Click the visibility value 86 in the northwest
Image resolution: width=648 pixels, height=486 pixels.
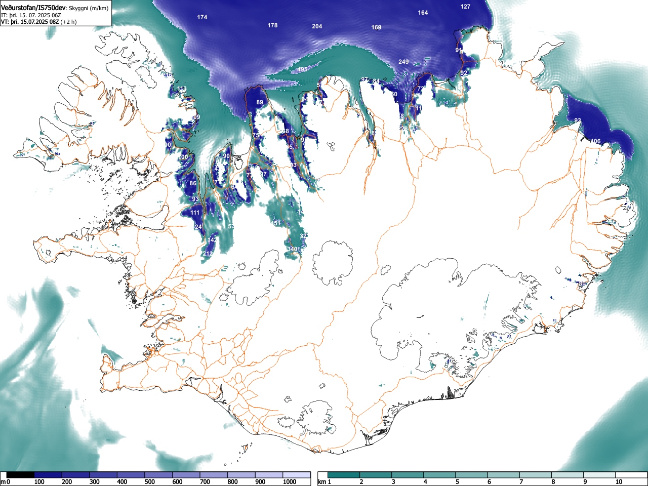coord(193,183)
